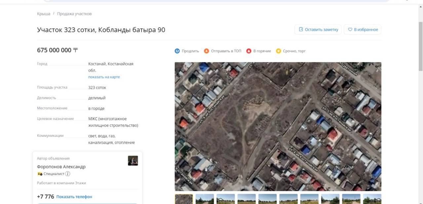The width and height of the screenshot is (423, 204).
Task: Click the Продлить (extend) clock icon
Action: (x=177, y=51)
